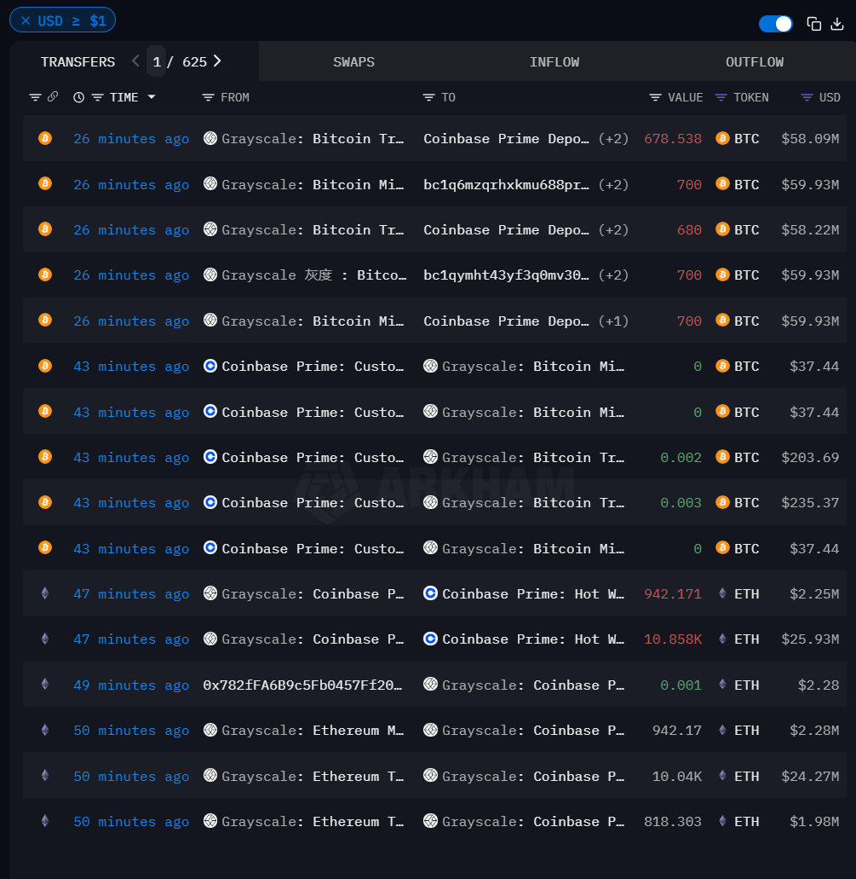Disable the toggle switch at top right

click(774, 23)
